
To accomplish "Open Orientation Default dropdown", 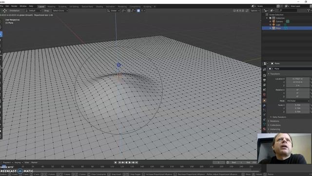I will (x=33, y=11).
